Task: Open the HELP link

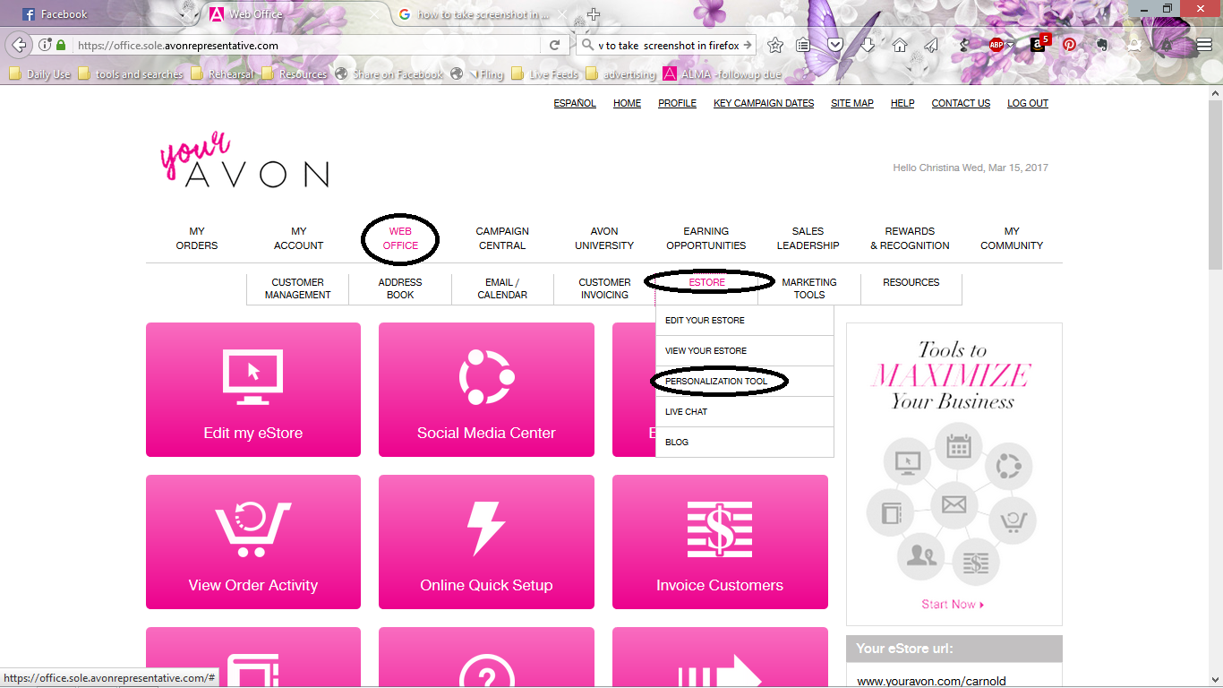Action: (902, 103)
